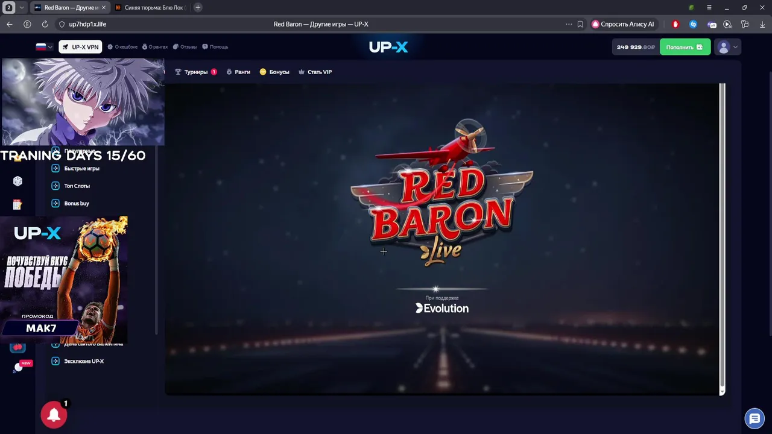Viewport: 772px width, 434px height.
Task: Open the Ранги menu item
Action: pos(238,72)
